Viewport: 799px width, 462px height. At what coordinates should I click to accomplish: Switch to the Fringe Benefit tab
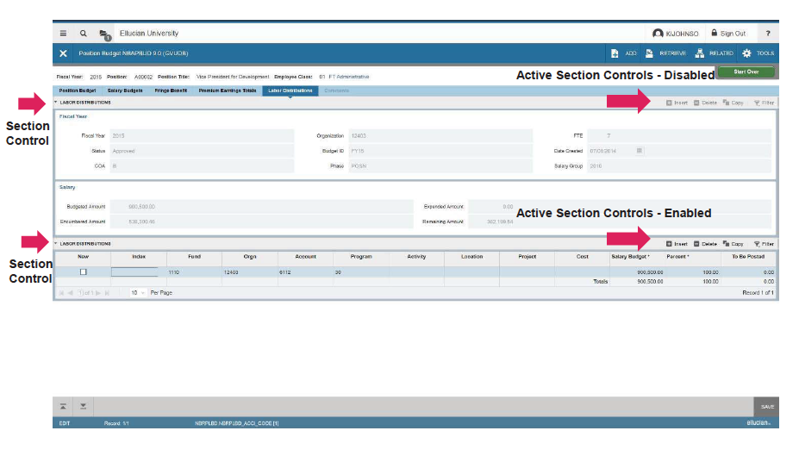point(171,90)
